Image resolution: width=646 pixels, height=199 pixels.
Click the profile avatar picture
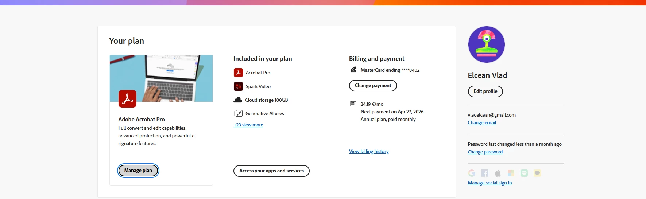point(487,44)
